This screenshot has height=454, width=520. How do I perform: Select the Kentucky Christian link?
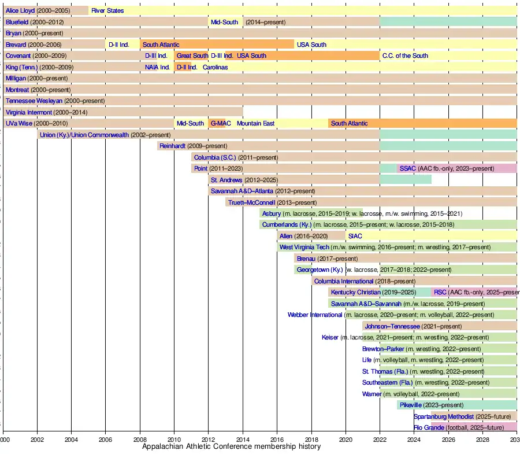[x=356, y=292]
